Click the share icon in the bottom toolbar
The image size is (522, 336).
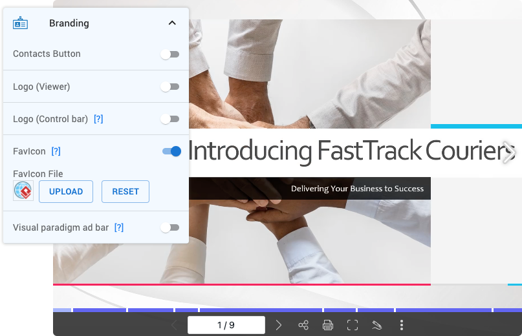(303, 325)
